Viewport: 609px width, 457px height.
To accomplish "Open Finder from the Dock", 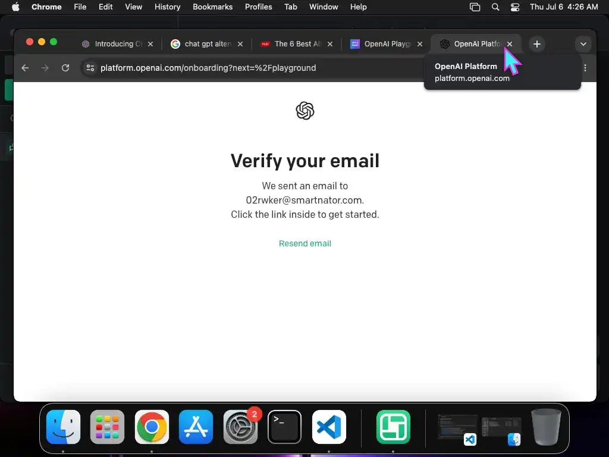I will (63, 427).
